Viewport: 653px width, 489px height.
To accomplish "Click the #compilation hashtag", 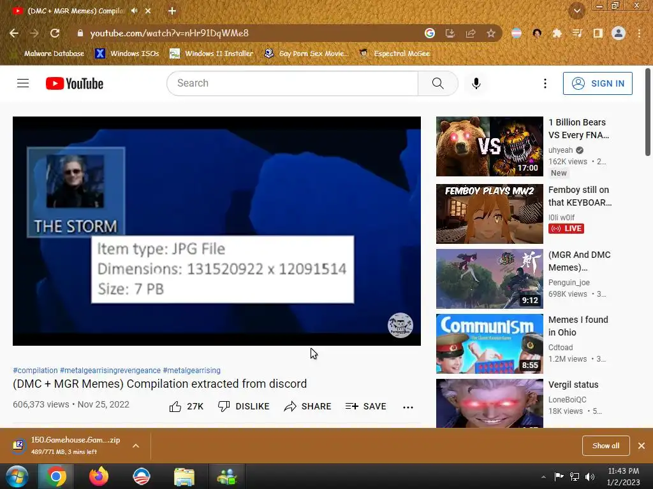I will coord(36,370).
